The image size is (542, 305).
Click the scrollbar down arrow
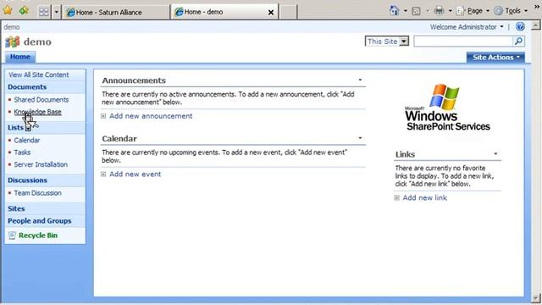tap(536, 297)
